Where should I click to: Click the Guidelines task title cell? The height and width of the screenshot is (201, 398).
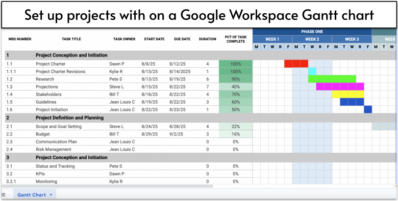click(x=46, y=102)
